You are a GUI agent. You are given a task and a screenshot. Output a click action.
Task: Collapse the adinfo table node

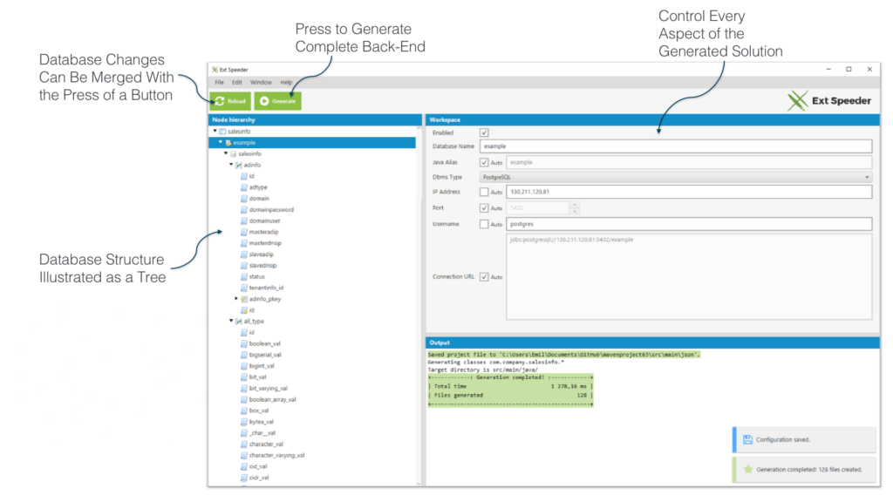pyautogui.click(x=231, y=165)
